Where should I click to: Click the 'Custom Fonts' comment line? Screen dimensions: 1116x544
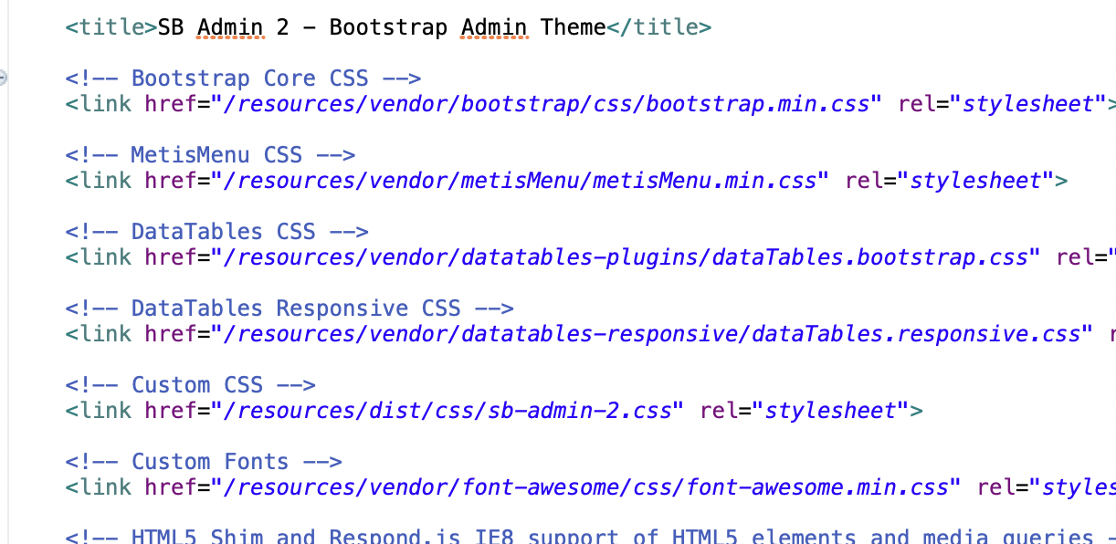point(204,462)
